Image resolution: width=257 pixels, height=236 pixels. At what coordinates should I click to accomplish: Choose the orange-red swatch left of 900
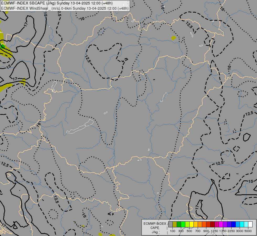(204, 224)
